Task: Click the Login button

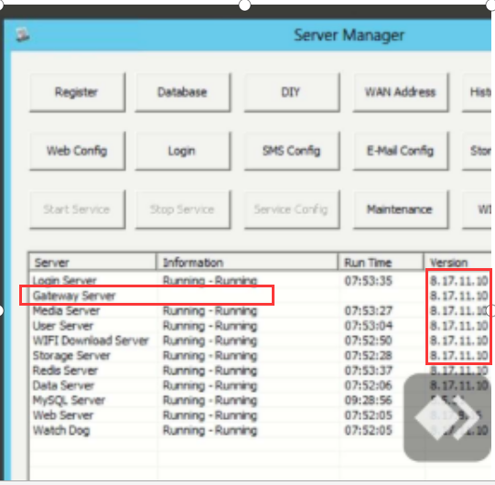Action: tap(183, 151)
